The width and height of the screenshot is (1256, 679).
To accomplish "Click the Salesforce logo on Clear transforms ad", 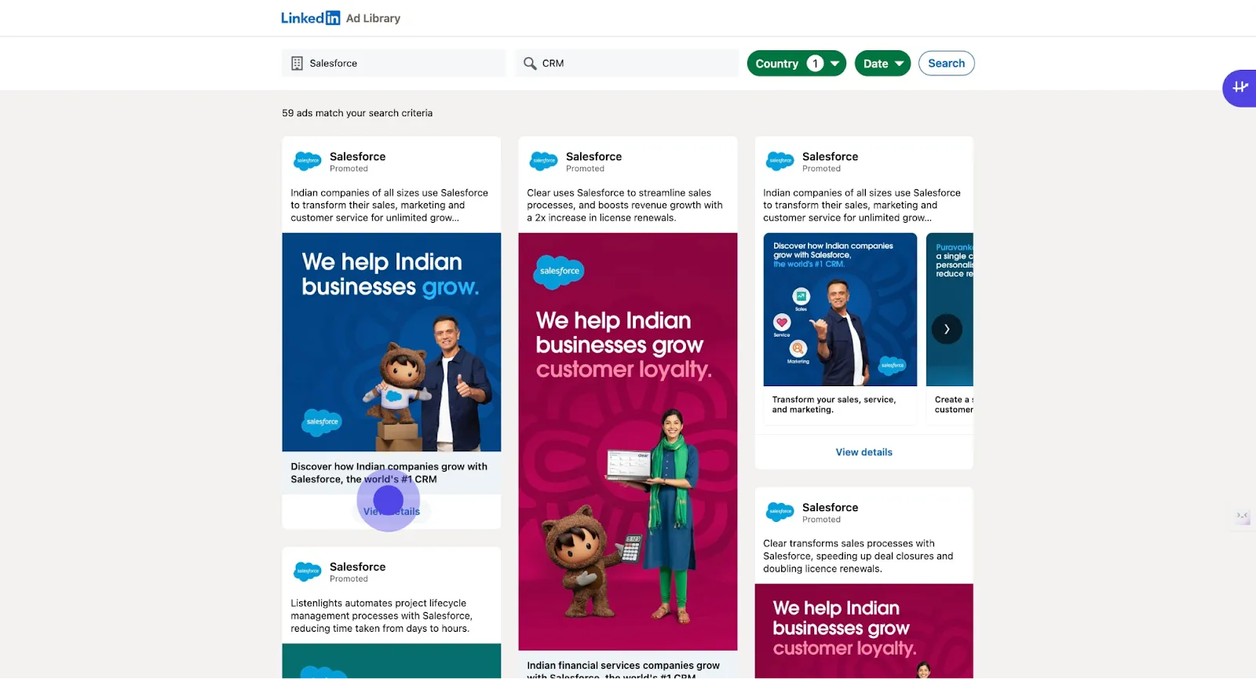I will (780, 512).
